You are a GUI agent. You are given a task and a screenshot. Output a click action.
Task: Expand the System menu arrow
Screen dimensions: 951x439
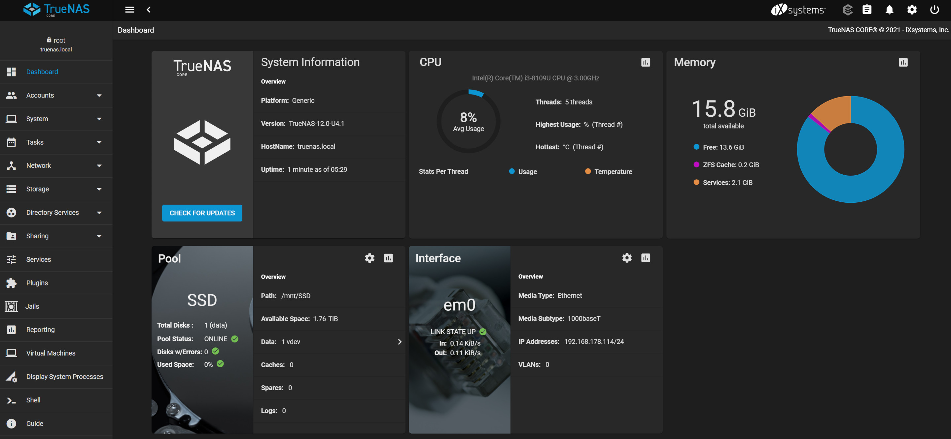[99, 119]
